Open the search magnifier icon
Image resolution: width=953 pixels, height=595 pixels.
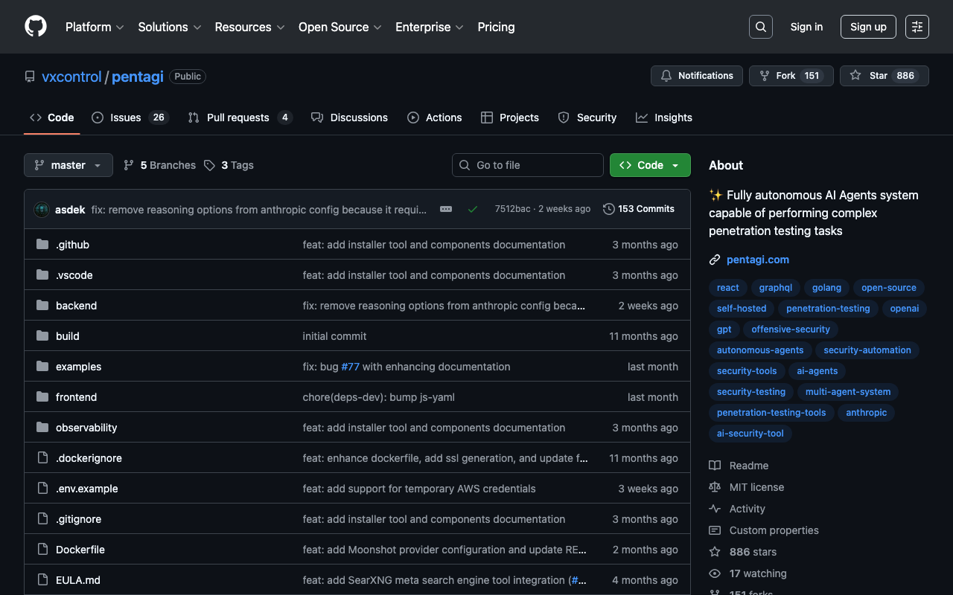[x=760, y=27]
